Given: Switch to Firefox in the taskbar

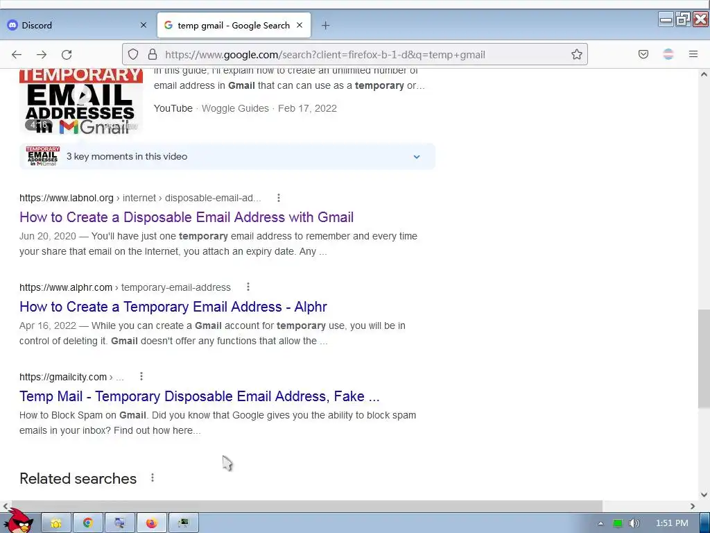Looking at the screenshot, I should click(151, 523).
